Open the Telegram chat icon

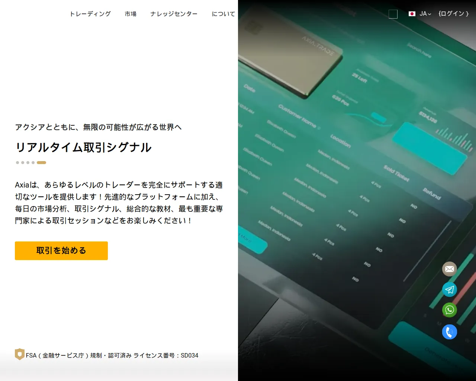coord(449,289)
